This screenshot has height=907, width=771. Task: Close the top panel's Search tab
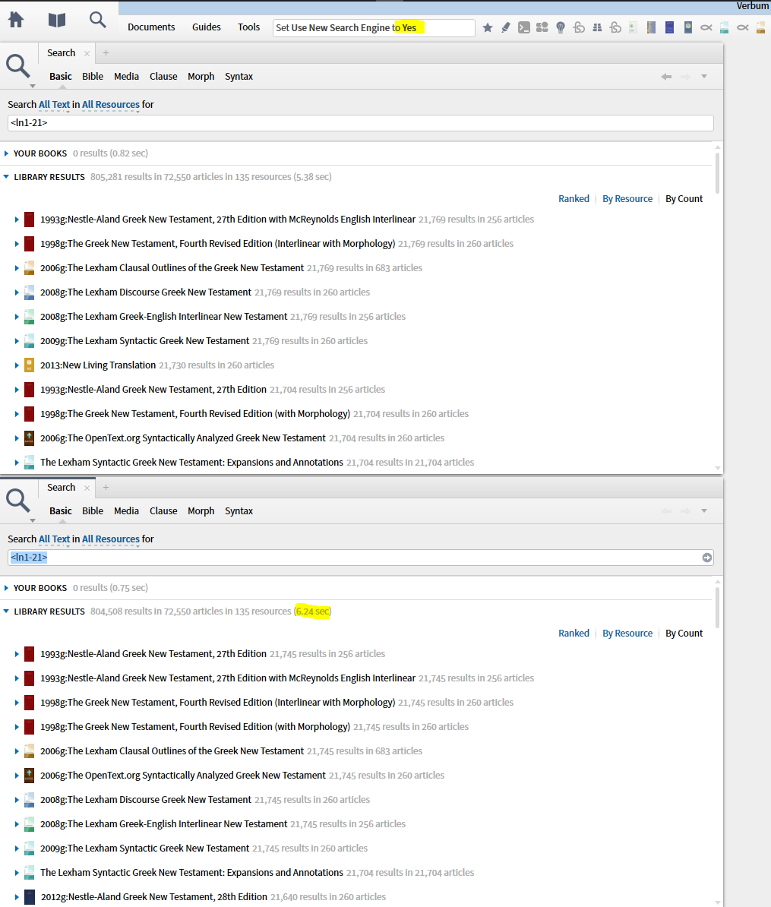point(87,53)
